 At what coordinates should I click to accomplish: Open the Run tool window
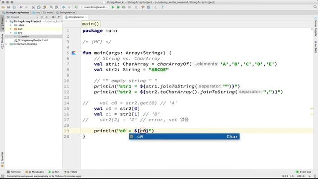click(54, 172)
